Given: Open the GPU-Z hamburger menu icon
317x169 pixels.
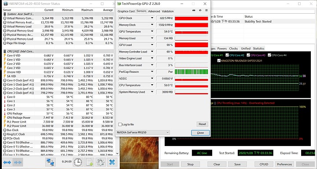Looking at the screenshot, I should 206,10.
